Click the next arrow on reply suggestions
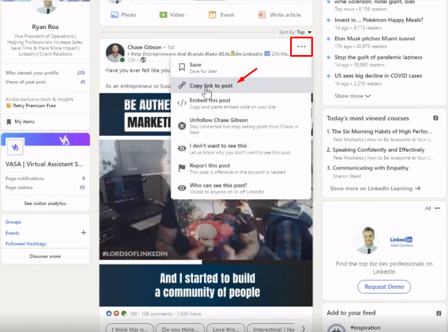448x332 pixels. 303,329
